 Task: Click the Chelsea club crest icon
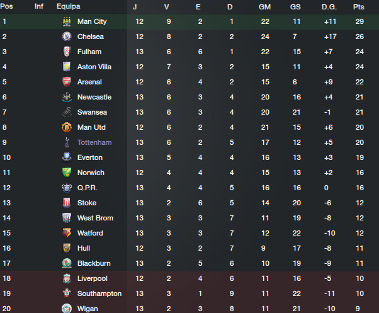click(66, 37)
